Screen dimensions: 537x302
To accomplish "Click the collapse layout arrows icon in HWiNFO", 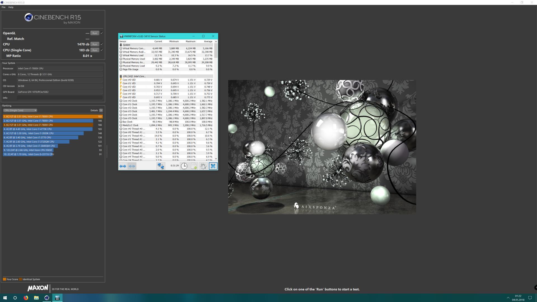I will (132, 166).
